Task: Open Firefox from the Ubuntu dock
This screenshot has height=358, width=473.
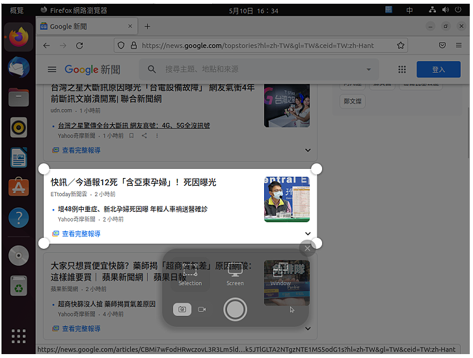Action: click(x=19, y=37)
